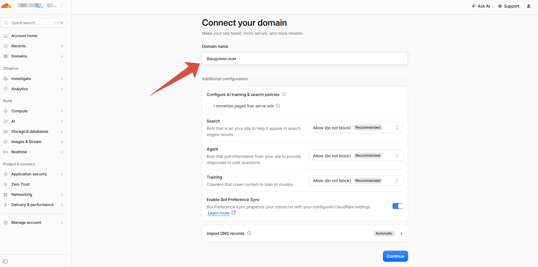Screen dimensions: 538x267
Task: Open the user profile icon
Action: pos(529,6)
